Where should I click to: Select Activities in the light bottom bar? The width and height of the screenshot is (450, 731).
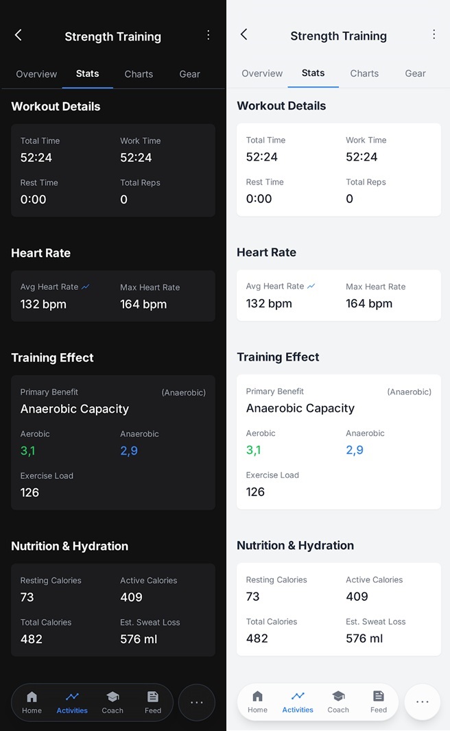[x=298, y=702]
